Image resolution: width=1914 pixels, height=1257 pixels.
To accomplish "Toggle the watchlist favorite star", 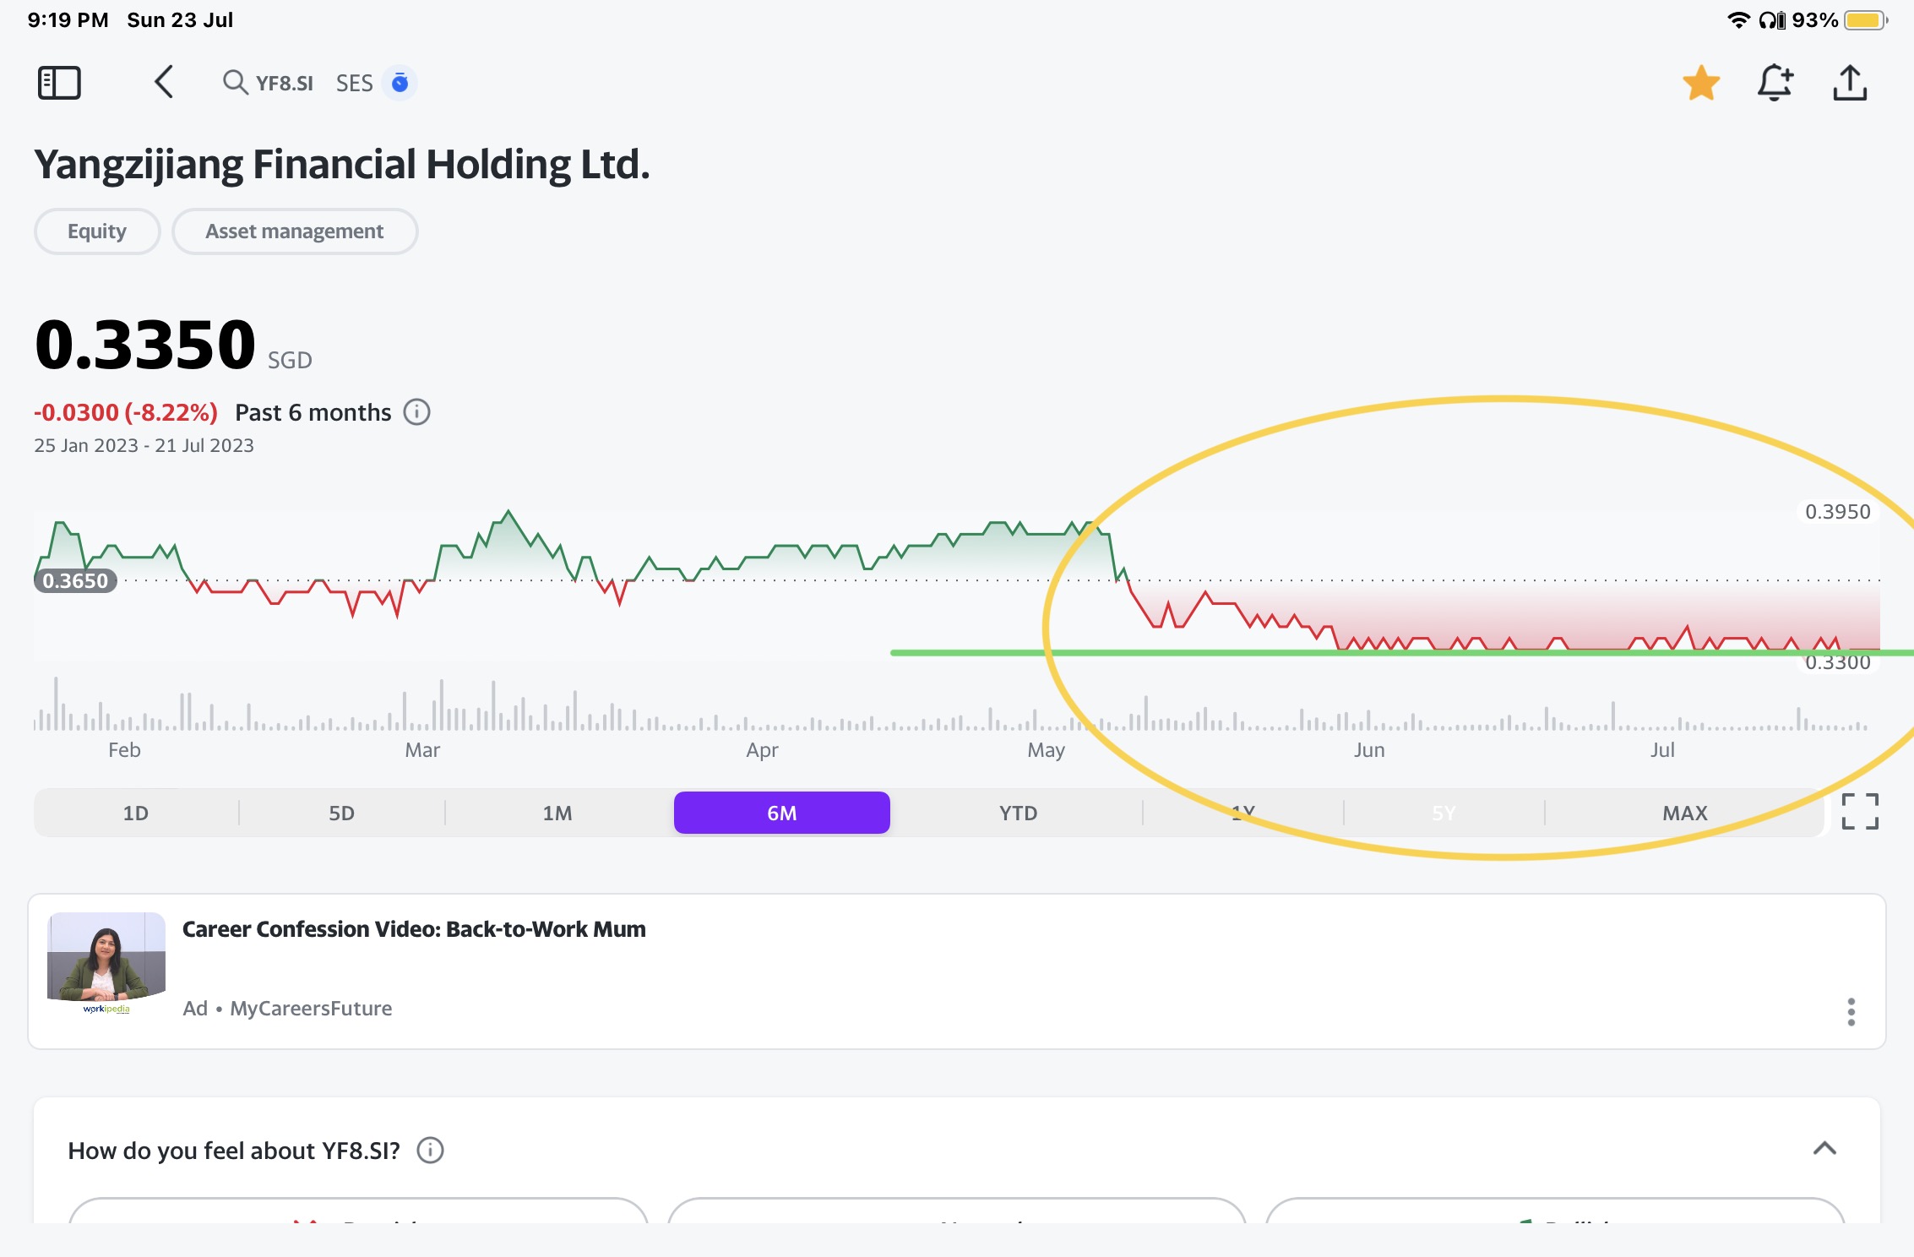I will point(1701,83).
